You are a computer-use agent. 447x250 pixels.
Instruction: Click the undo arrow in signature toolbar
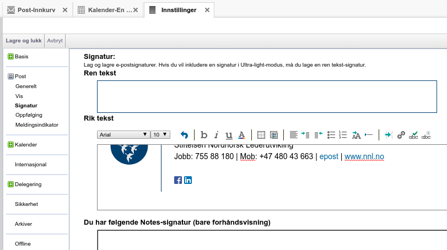coord(185,135)
